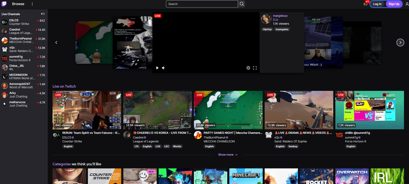Open TheBurntPeanut stream thumbnail
This screenshot has width=409, height=184.
(x=228, y=110)
